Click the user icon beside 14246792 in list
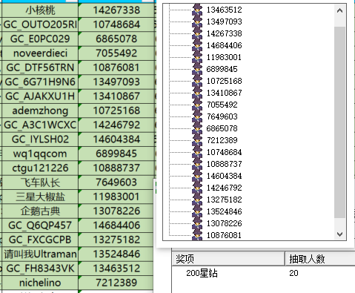 pos(197,188)
